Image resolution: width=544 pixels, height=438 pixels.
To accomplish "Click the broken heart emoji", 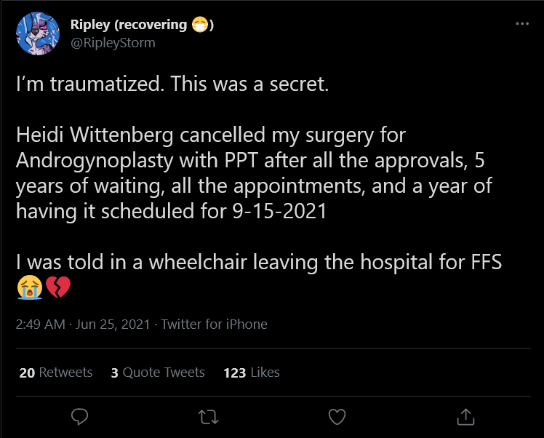I will click(x=58, y=287).
